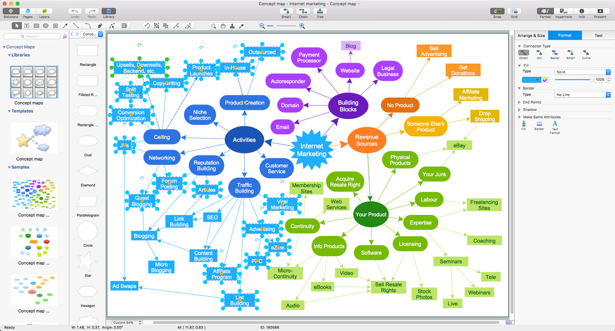Open the Fill Type dropdown showing Solid
This screenshot has width=615, height=331.
coord(581,71)
